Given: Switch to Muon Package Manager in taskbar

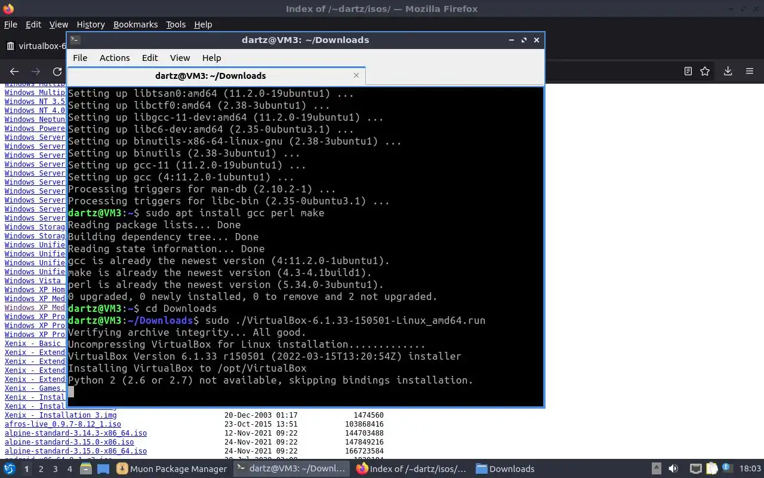Looking at the screenshot, I should point(172,469).
